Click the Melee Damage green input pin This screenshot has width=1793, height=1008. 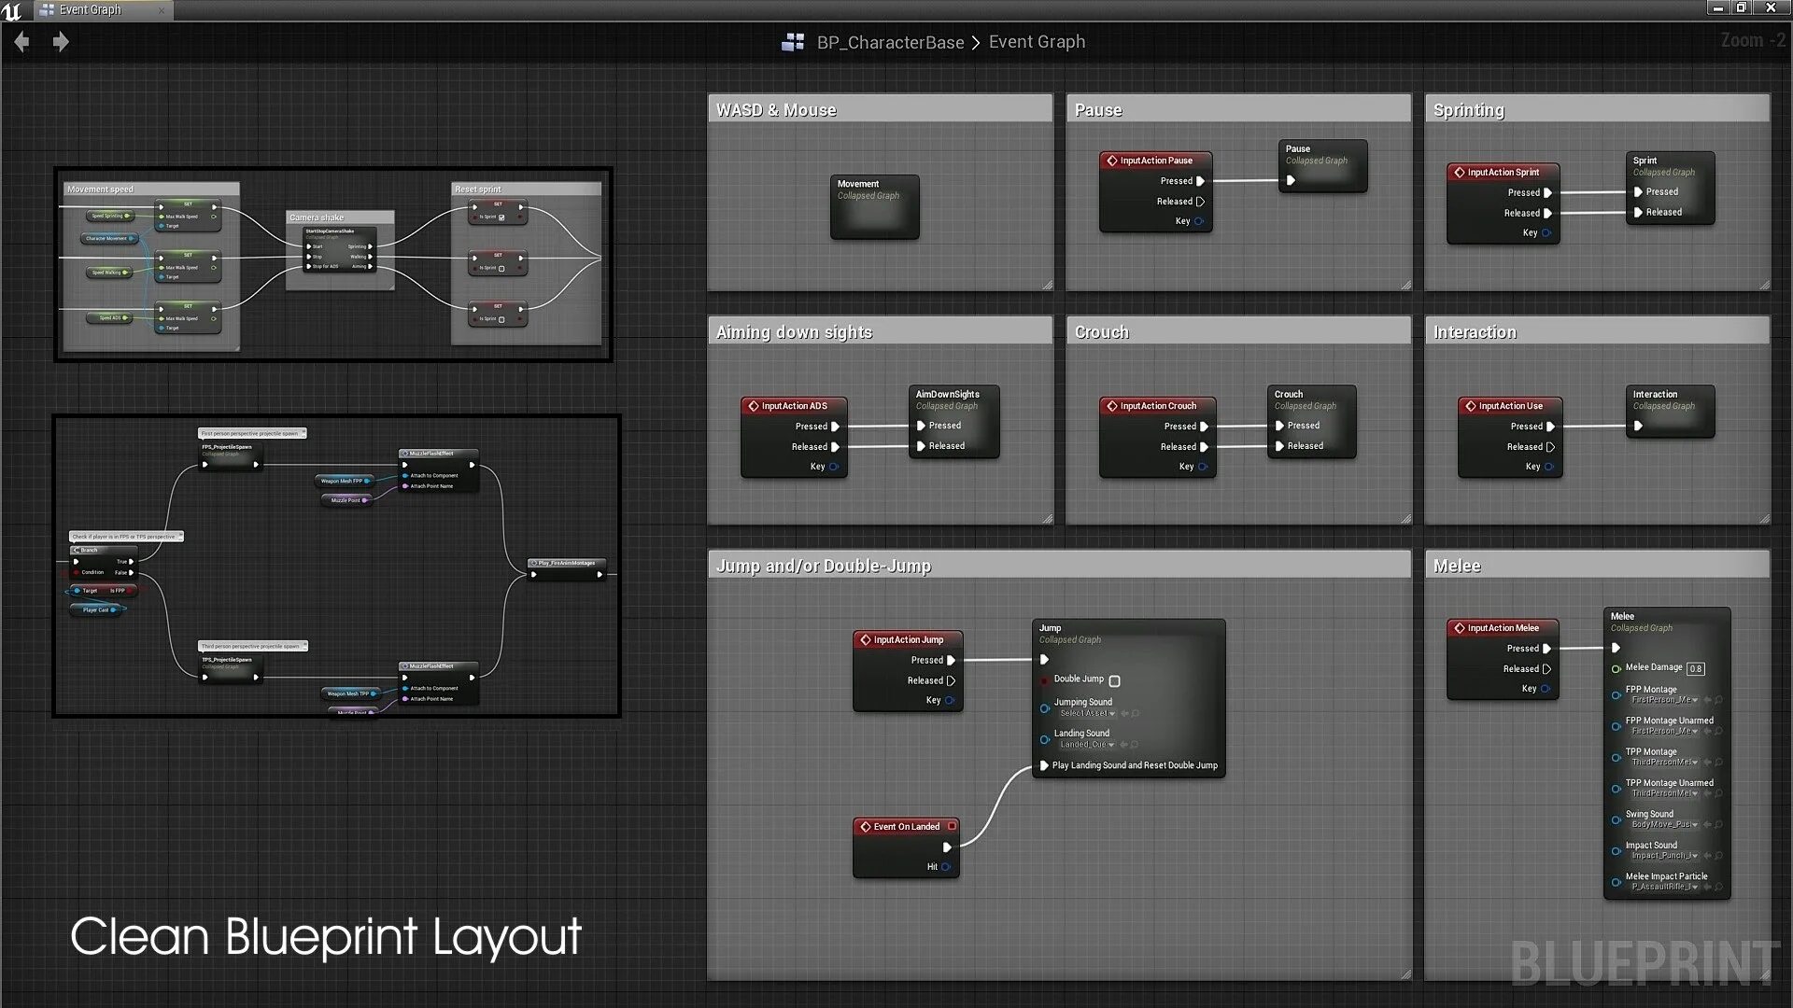tap(1616, 668)
